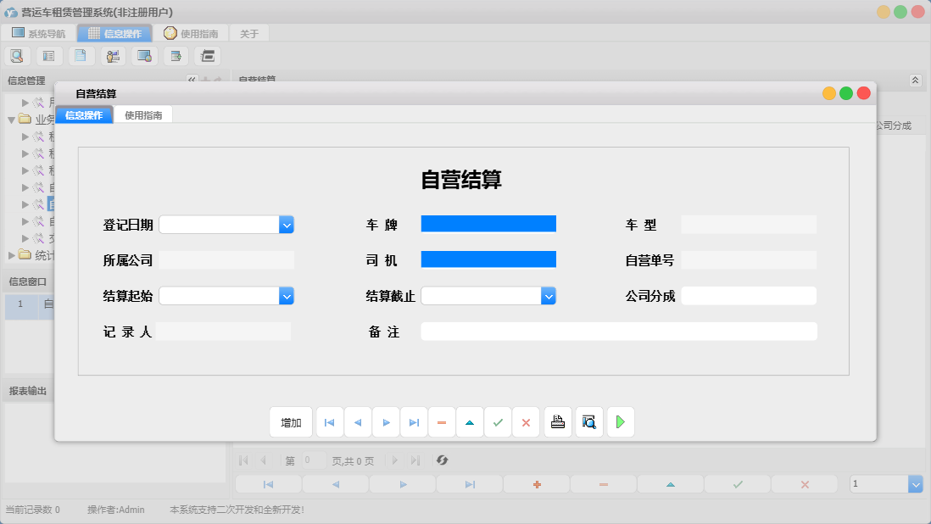This screenshot has height=524, width=931.
Task: Click the green checkmark confirm icon
Action: coord(498,421)
